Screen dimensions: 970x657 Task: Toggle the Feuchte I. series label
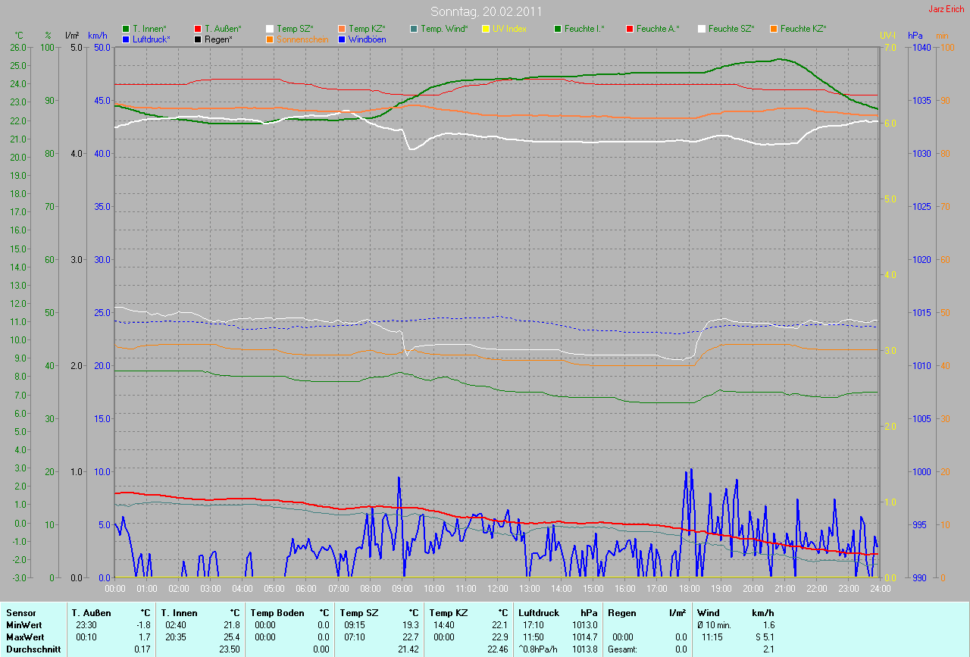coord(584,29)
